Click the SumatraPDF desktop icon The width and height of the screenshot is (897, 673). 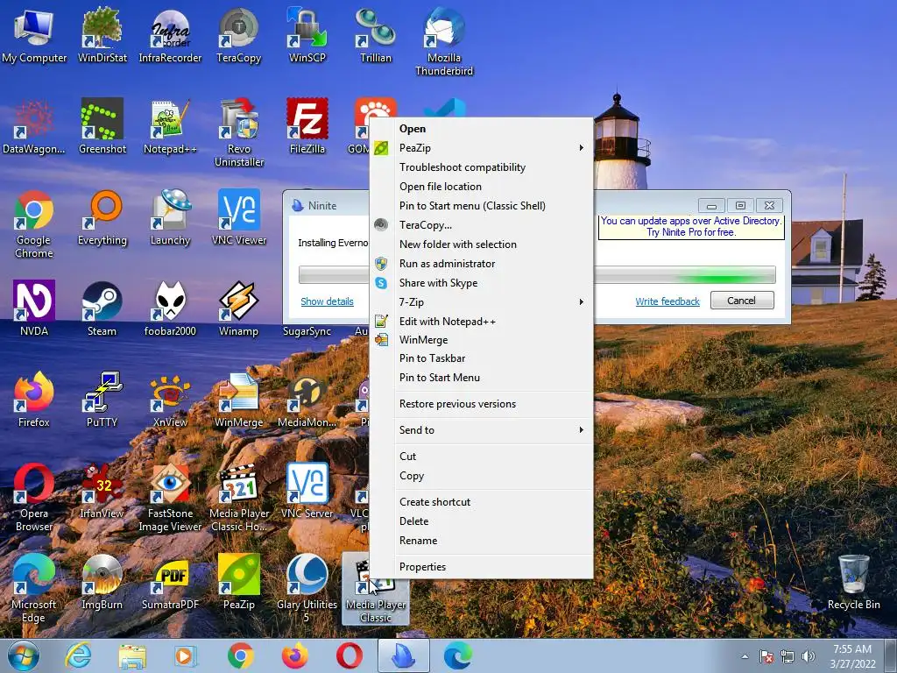(171, 582)
